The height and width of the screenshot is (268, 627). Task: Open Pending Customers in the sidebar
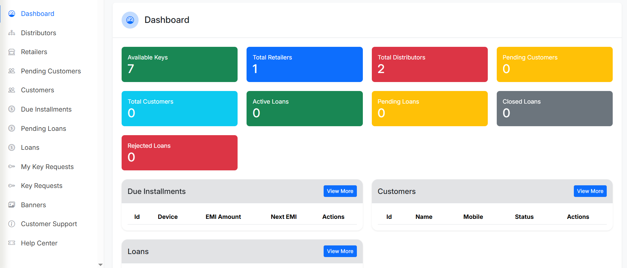[x=51, y=71]
